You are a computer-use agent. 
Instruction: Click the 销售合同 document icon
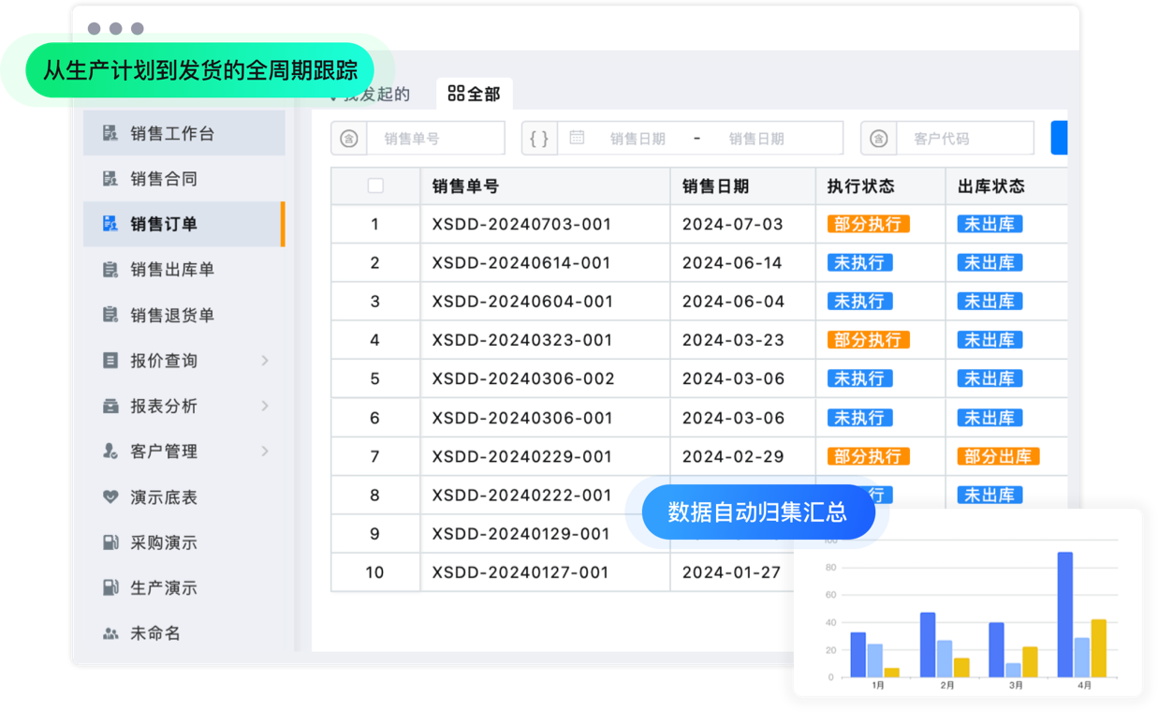[x=110, y=178]
